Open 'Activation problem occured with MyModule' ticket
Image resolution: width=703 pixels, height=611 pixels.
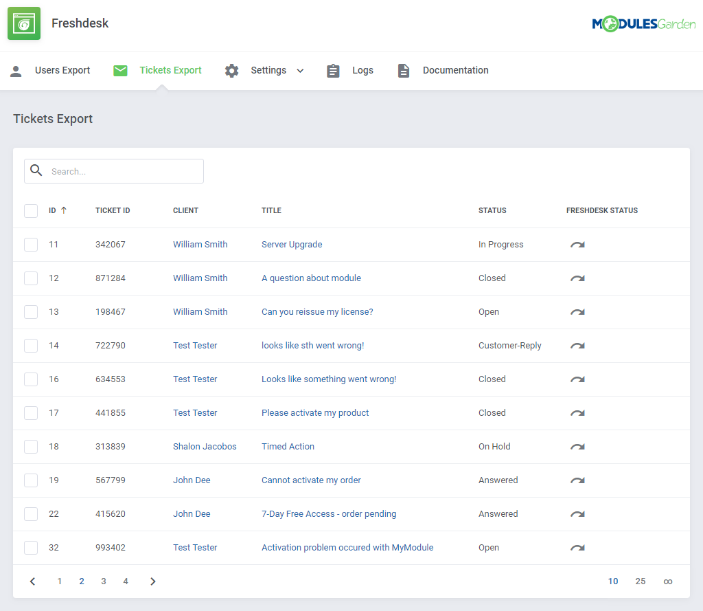click(347, 548)
